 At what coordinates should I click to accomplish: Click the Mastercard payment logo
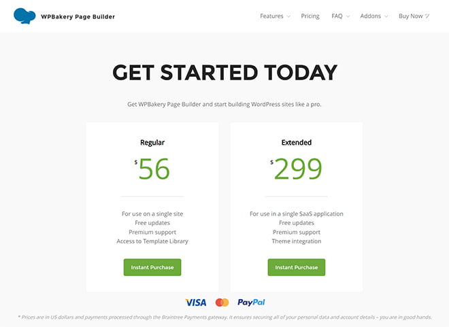point(222,303)
